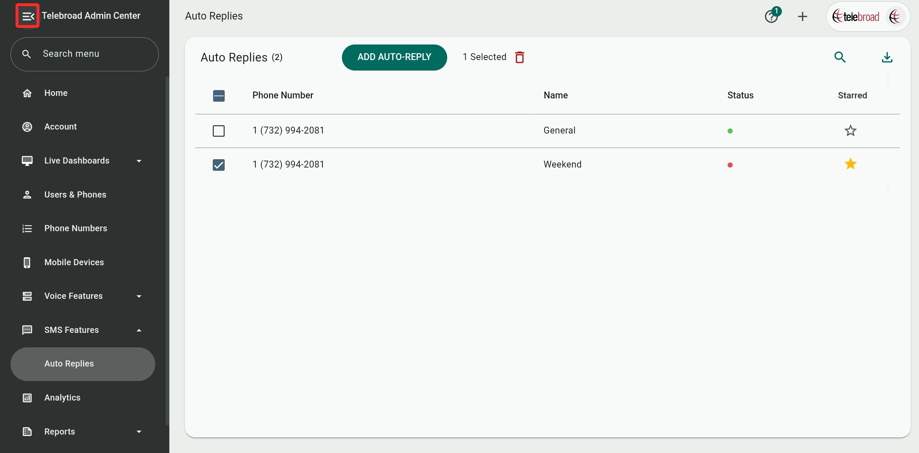The image size is (919, 453).
Task: Check the General row checkbox
Action: click(219, 131)
